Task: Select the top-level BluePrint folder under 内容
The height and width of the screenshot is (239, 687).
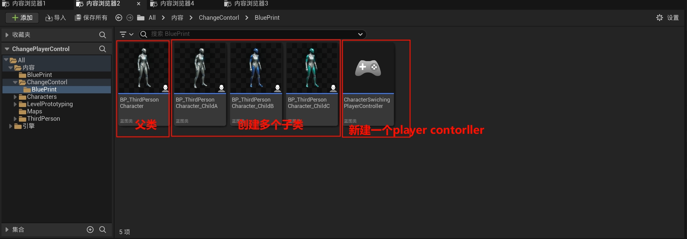Action: (x=39, y=75)
